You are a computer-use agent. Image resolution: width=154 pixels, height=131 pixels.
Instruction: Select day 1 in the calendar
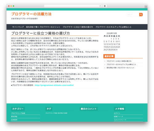coord(111,39)
